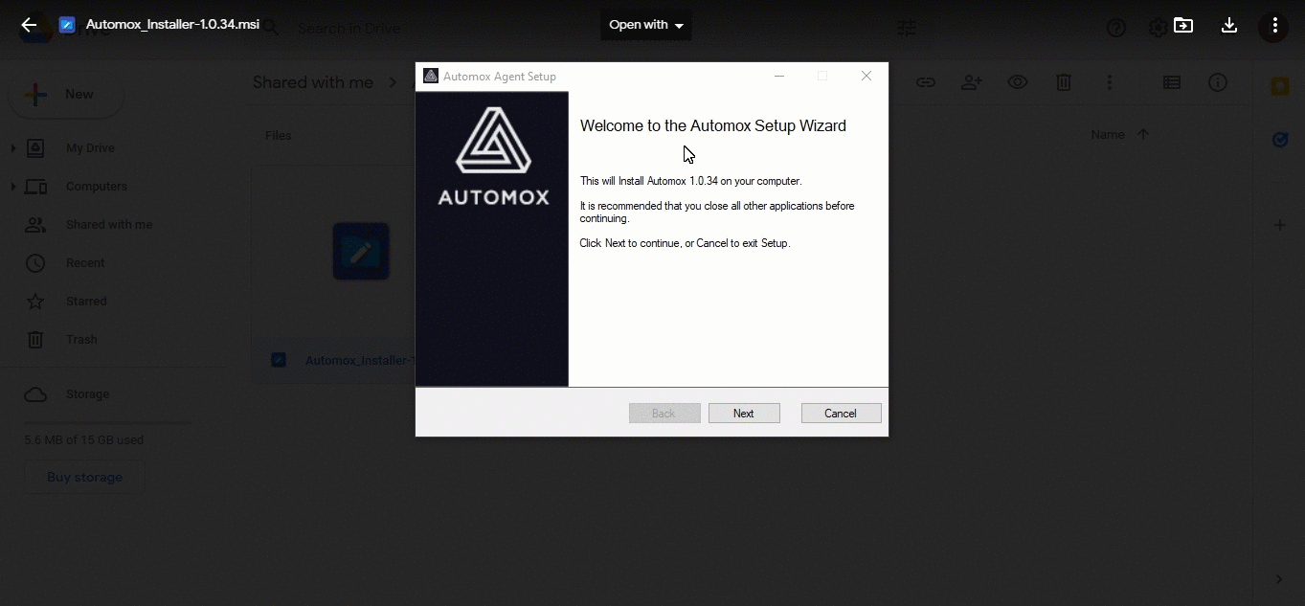
Task: Click Next in Automox Setup Wizard
Action: 744,414
